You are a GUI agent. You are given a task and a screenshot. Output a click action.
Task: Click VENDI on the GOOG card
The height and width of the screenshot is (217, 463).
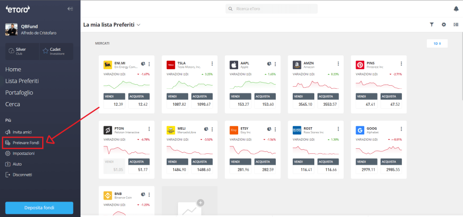366,162
